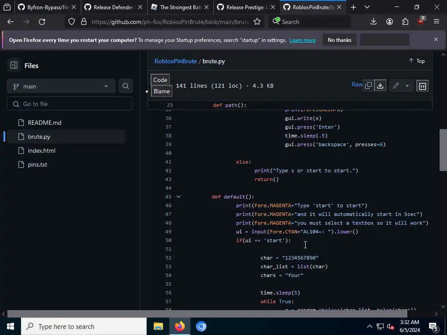Click the muted volume tray icon

click(x=391, y=326)
